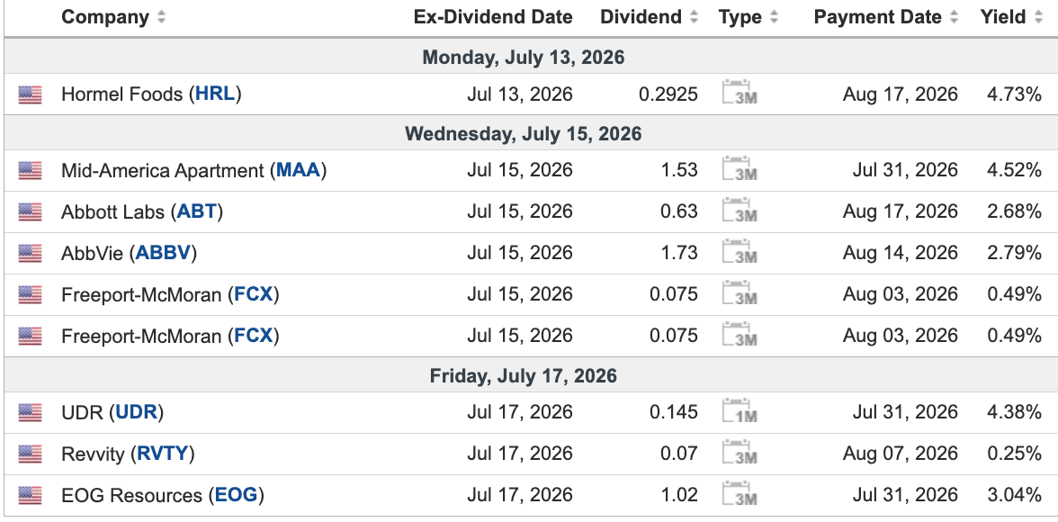Screen dimensions: 1058x522
Task: Sort by Type using its sort arrows
Action: (774, 18)
